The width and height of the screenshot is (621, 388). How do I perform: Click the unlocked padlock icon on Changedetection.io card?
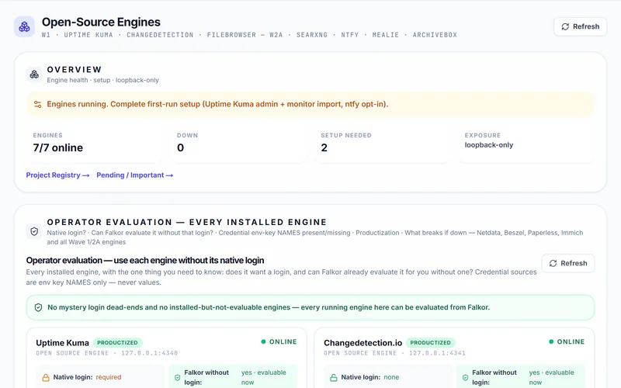[x=334, y=377]
